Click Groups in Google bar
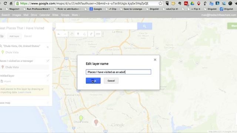 (x=65, y=15)
